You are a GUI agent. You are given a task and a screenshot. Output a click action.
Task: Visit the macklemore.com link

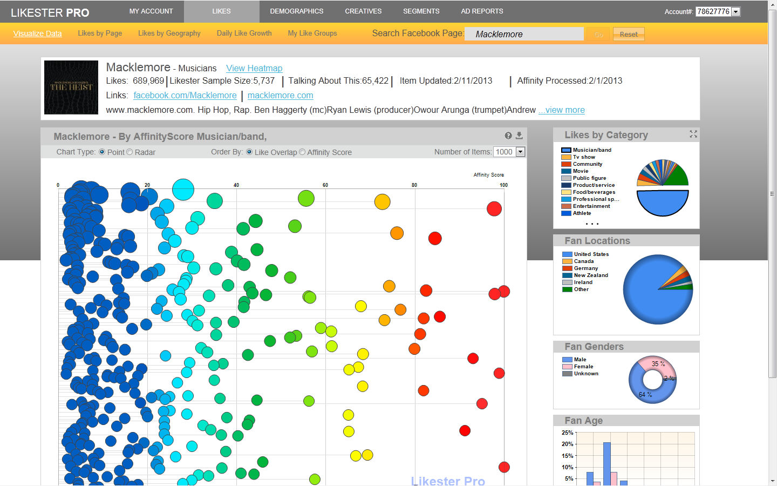click(x=281, y=95)
